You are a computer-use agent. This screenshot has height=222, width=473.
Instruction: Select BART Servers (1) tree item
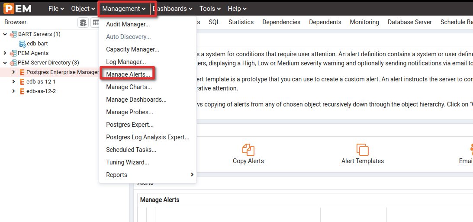(x=39, y=34)
